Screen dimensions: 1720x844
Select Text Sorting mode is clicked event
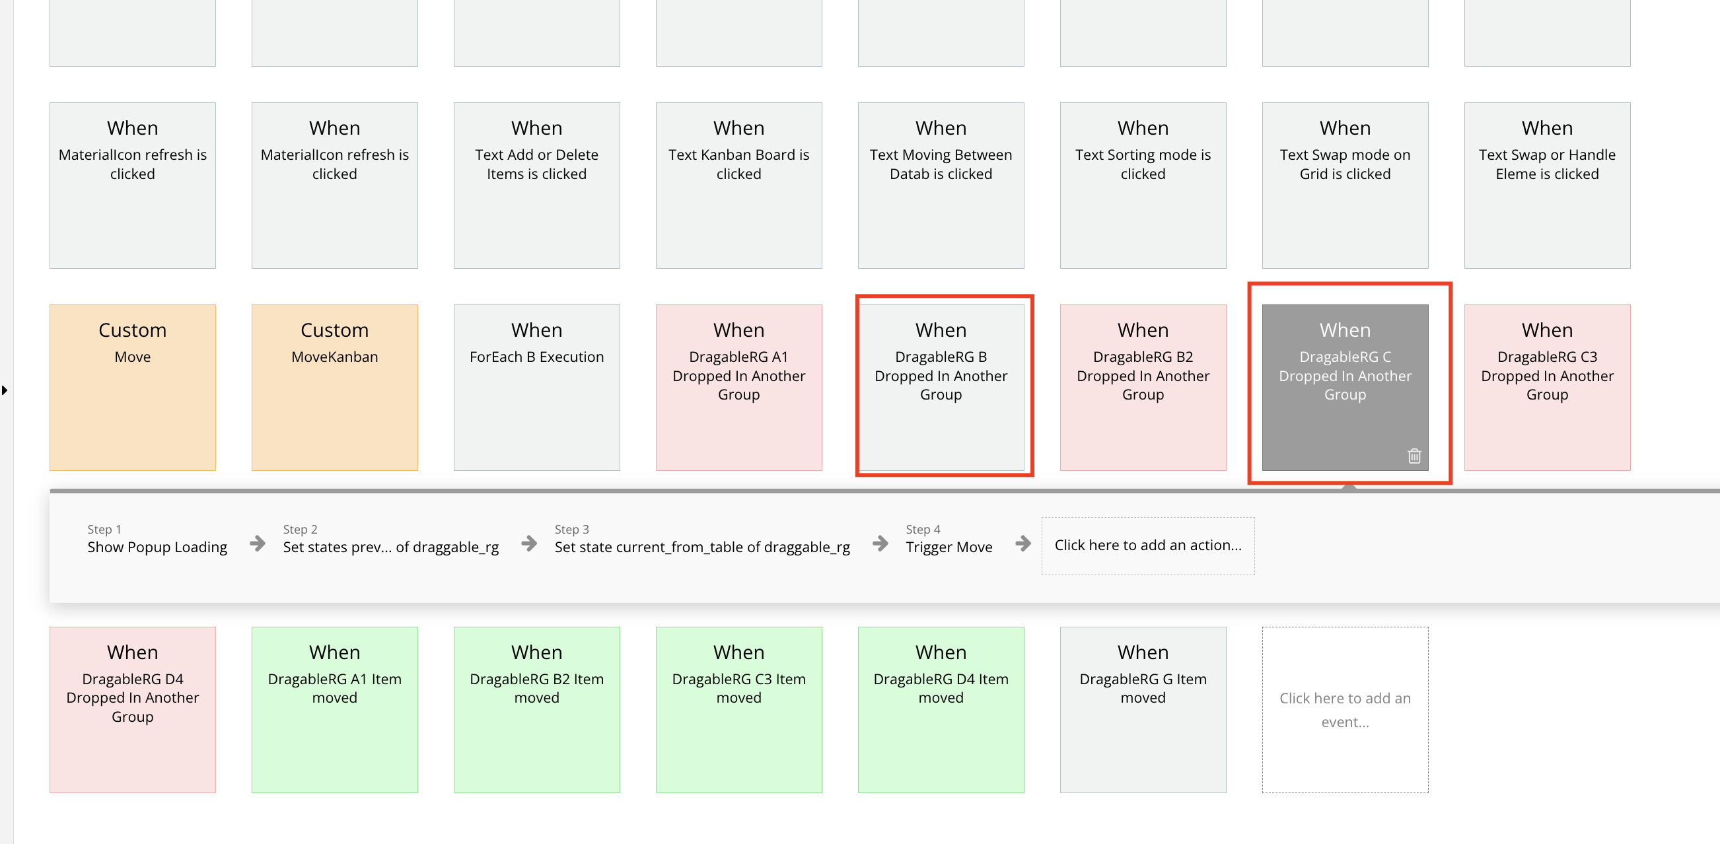click(x=1143, y=185)
